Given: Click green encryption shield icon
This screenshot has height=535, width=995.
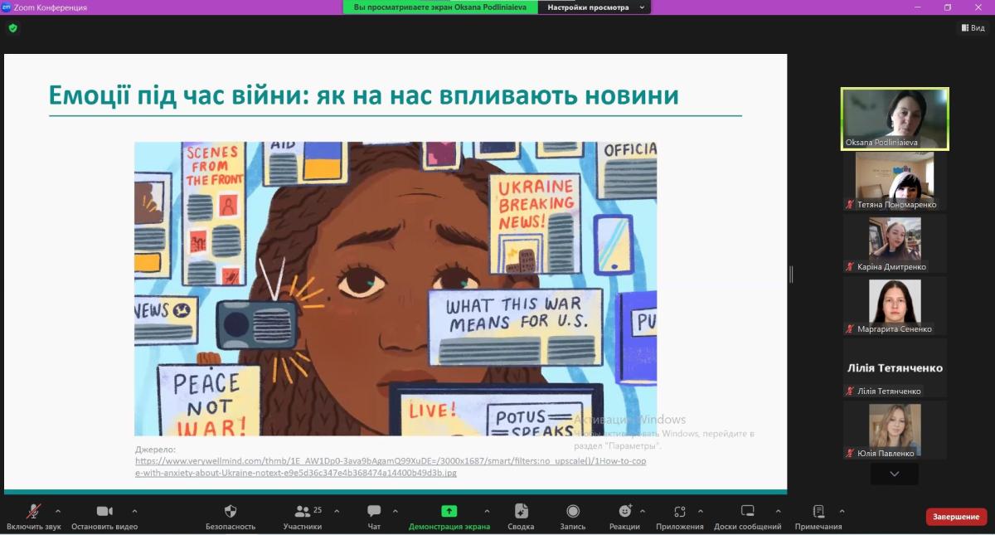Looking at the screenshot, I should pyautogui.click(x=12, y=28).
